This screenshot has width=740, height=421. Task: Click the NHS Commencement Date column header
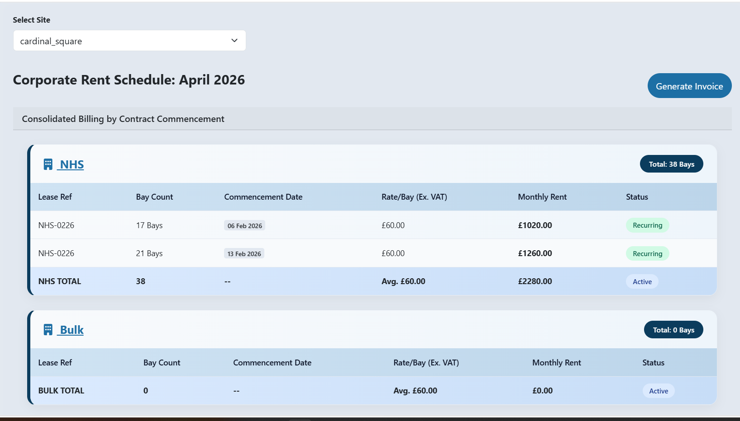[x=263, y=197]
